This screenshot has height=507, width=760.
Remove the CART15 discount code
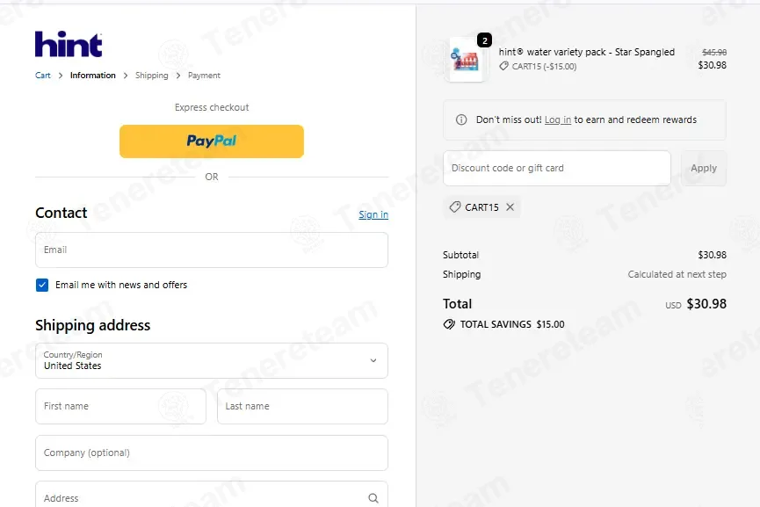click(510, 207)
